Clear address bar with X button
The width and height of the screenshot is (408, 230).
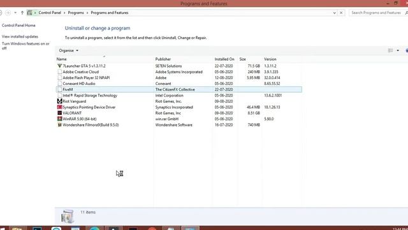click(341, 13)
